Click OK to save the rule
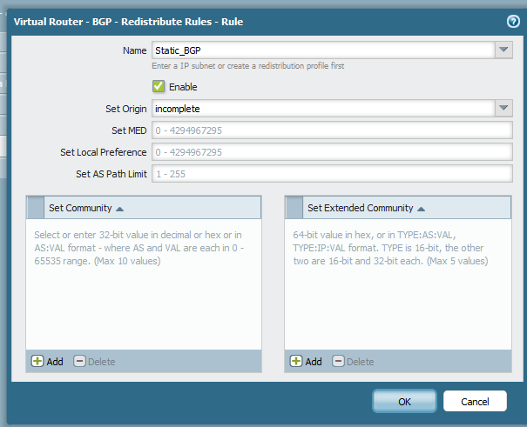The width and height of the screenshot is (527, 427). pyautogui.click(x=404, y=401)
